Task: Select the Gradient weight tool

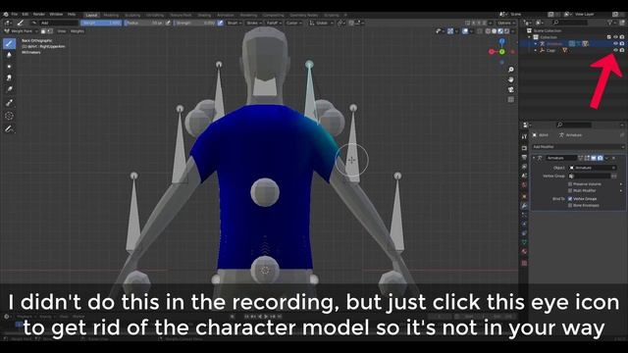Action: point(9,89)
